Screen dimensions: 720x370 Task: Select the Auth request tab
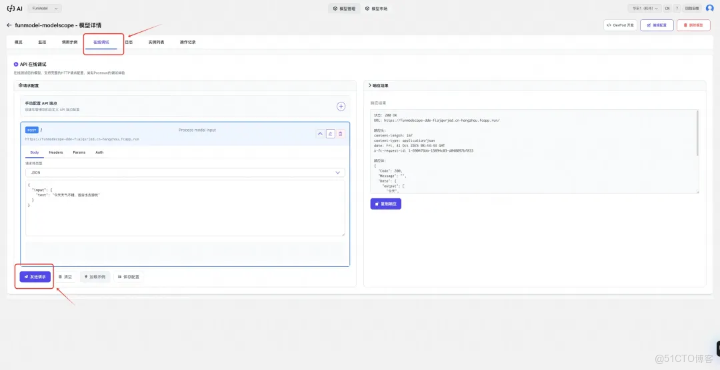(x=99, y=152)
